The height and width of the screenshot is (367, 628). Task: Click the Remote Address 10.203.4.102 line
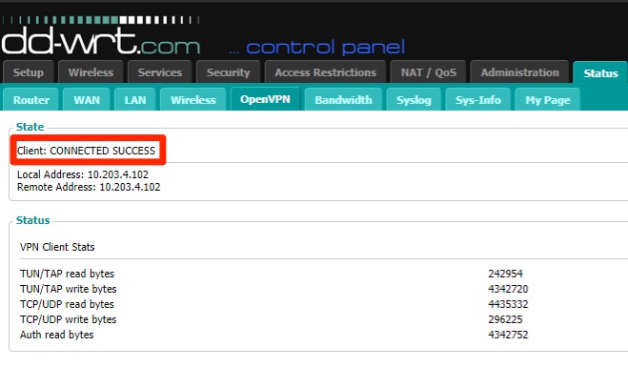coord(89,187)
